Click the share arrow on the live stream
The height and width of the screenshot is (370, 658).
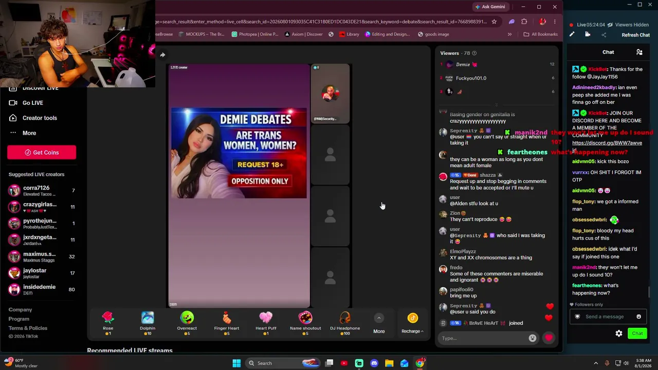(x=162, y=55)
